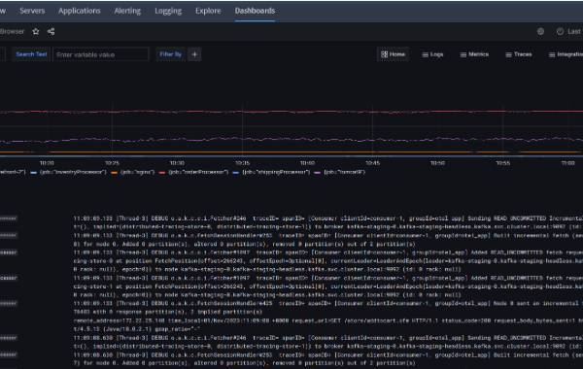Open the Logging section

pos(168,11)
